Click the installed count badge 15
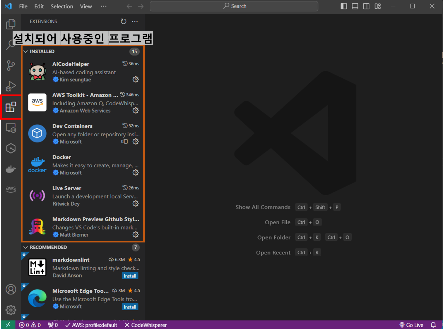Viewport: 443px width, 329px height. [134, 51]
